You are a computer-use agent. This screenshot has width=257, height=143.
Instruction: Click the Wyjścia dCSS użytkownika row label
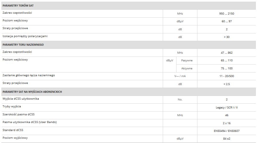click(x=21, y=99)
